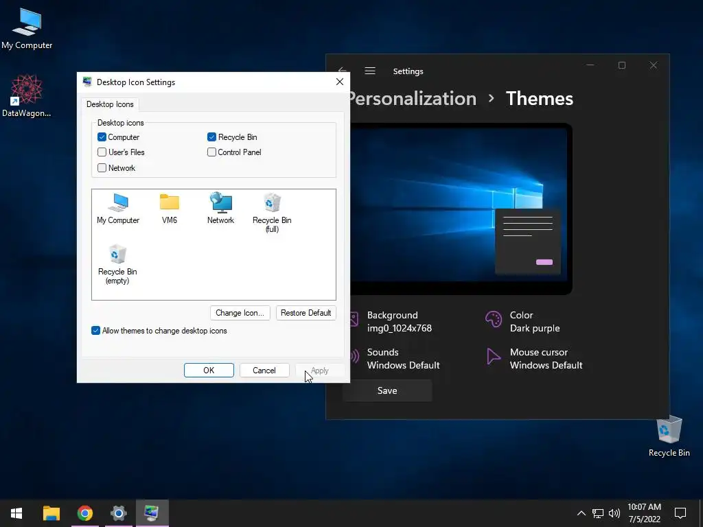Select the Recycle Bin (full) icon
703x527 pixels.
click(272, 213)
